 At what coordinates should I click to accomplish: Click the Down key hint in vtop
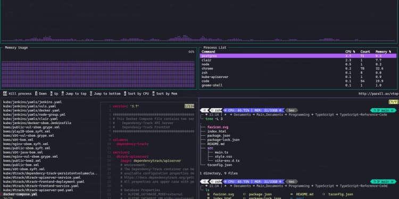(41, 93)
